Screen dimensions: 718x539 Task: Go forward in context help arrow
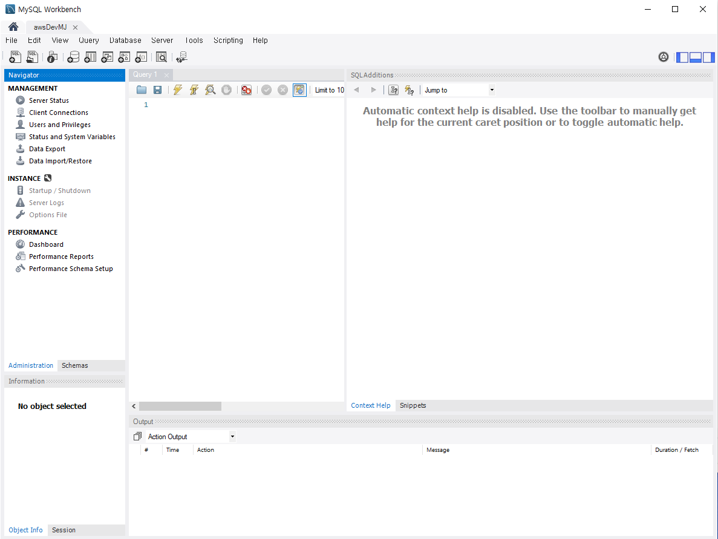374,90
